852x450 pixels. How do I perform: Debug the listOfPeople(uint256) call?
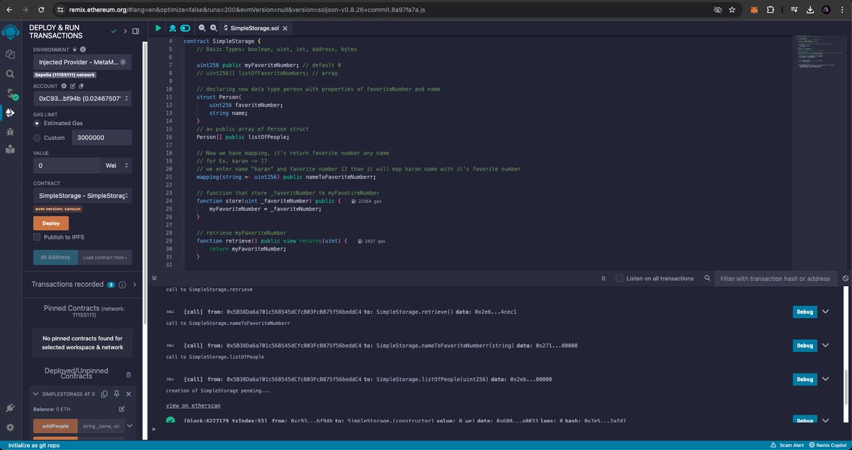tap(804, 380)
